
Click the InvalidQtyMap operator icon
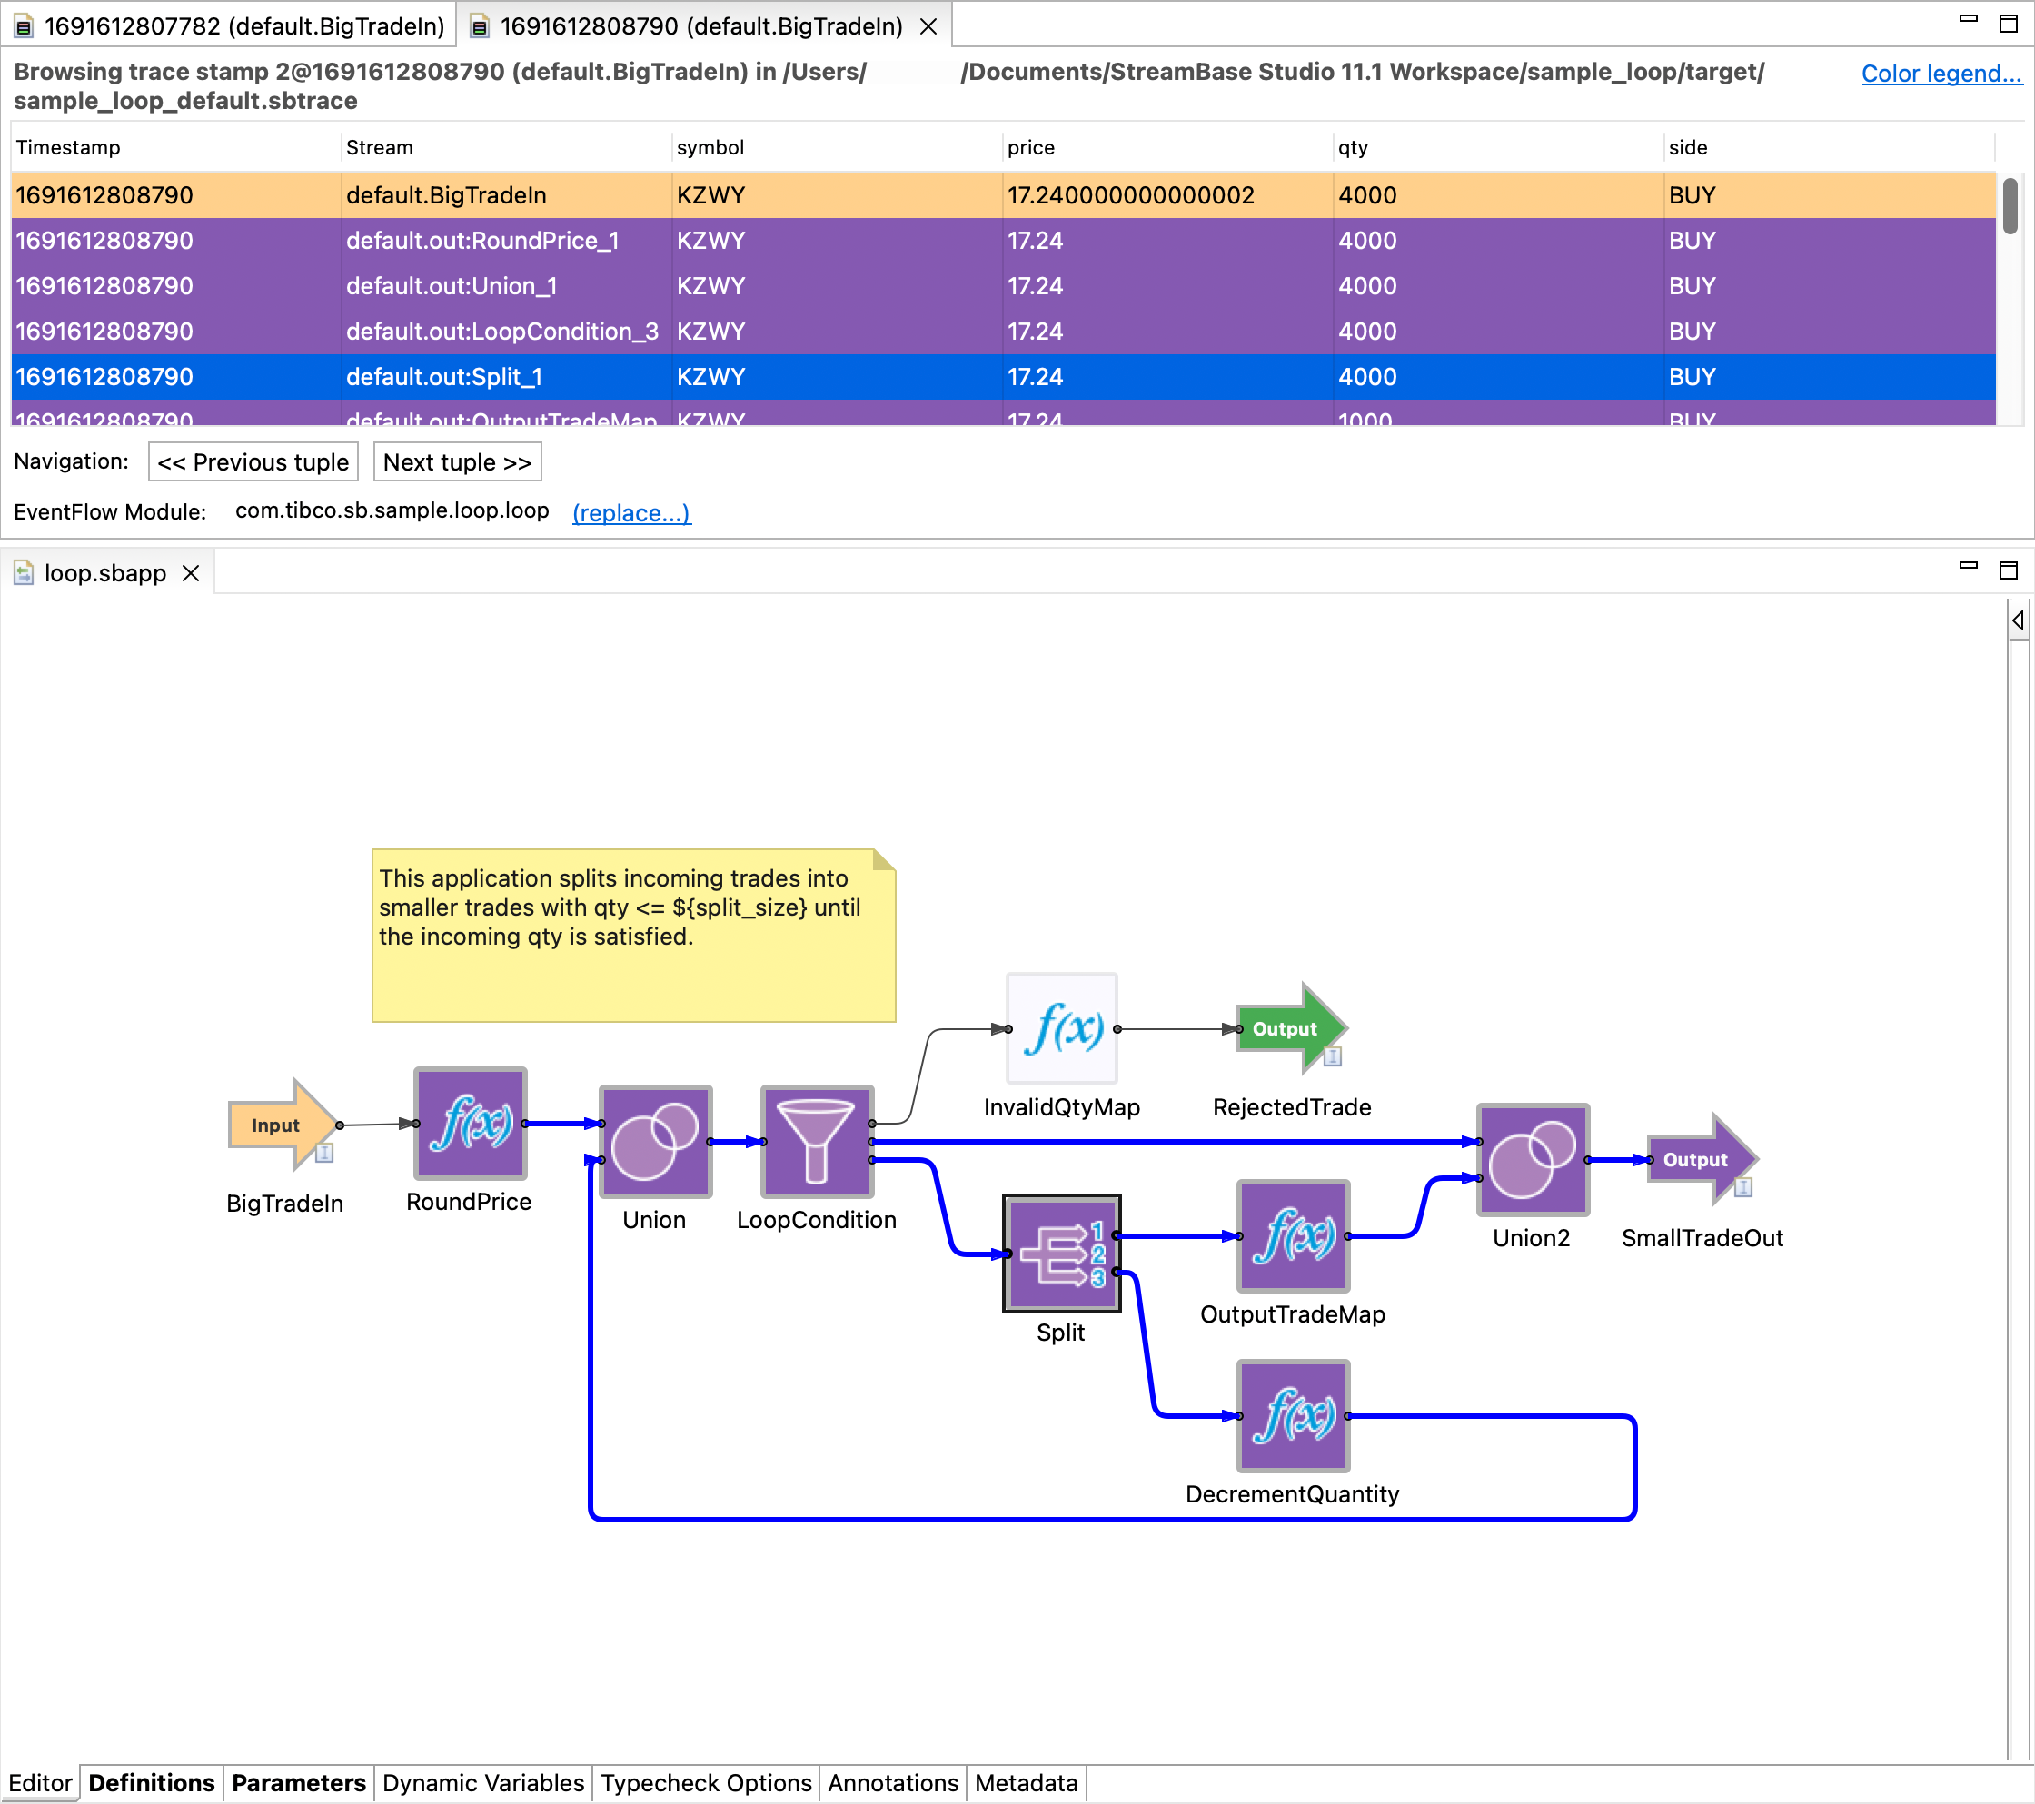pos(1061,1028)
